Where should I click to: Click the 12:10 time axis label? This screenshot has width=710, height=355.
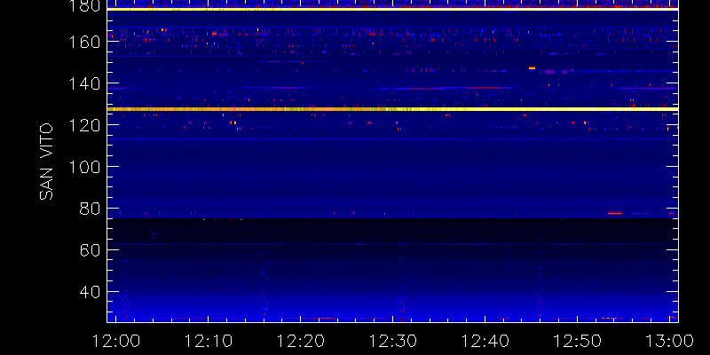(208, 341)
